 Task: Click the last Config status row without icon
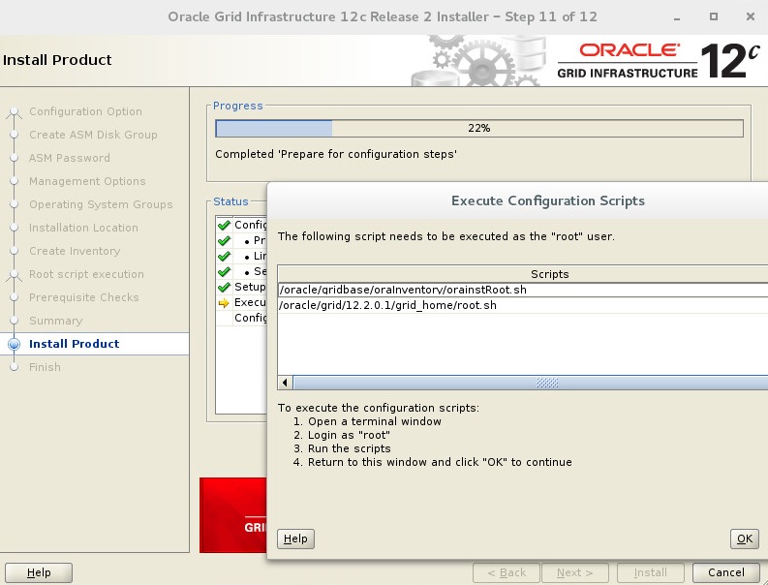(250, 318)
